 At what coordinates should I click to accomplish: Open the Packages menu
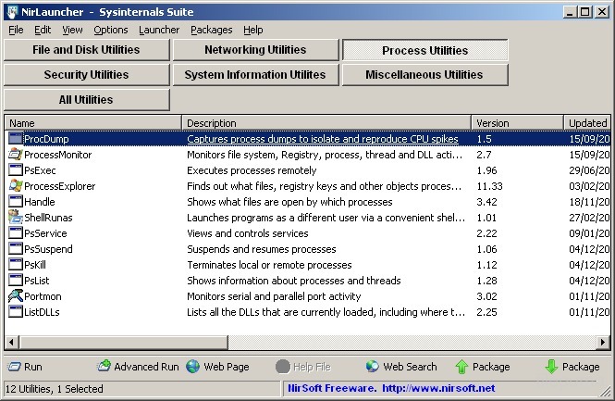pos(211,30)
